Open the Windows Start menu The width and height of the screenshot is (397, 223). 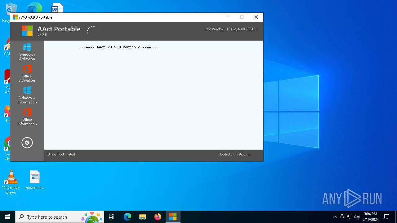tap(7, 217)
